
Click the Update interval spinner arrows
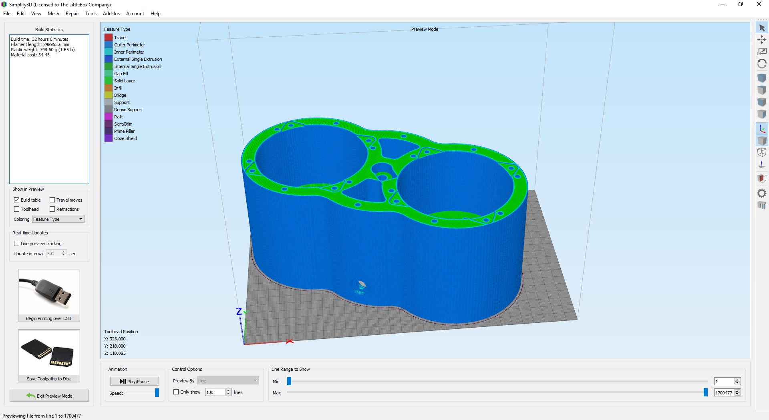pos(64,254)
